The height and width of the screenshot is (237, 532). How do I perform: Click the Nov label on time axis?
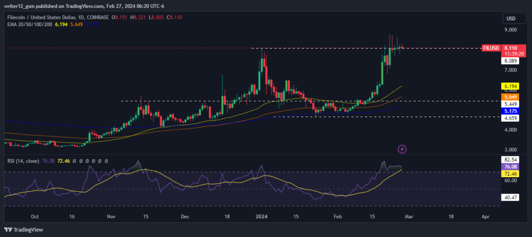[x=111, y=216]
